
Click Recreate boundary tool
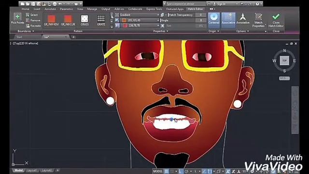(x=33, y=26)
